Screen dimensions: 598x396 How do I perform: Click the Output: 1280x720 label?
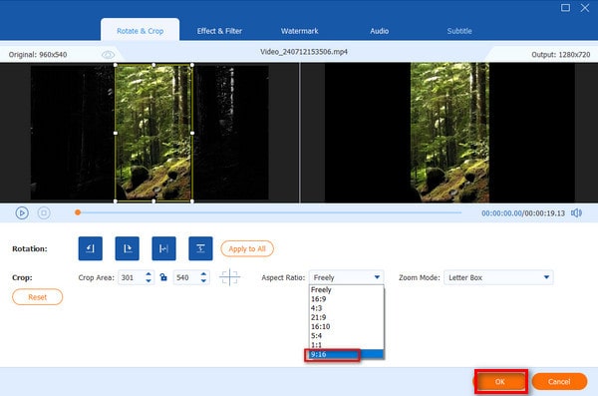coord(560,55)
